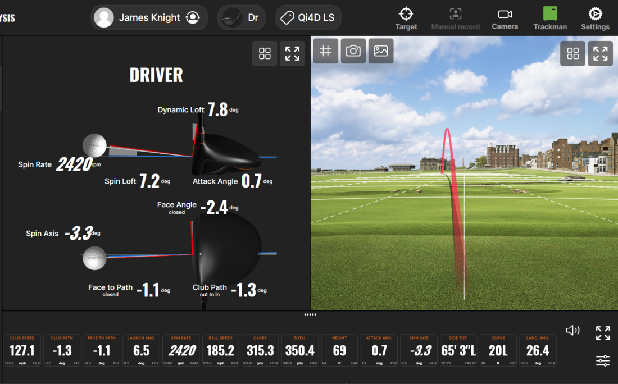Open the Target tool
This screenshot has width=618, height=384.
406,18
